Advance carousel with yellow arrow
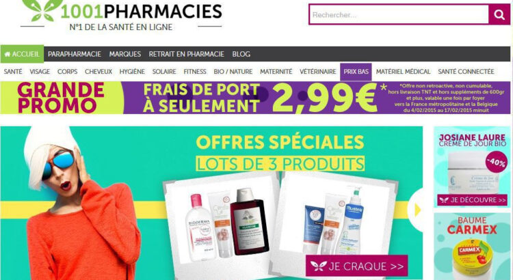Viewport: 513px width, 280px height. click(x=417, y=210)
